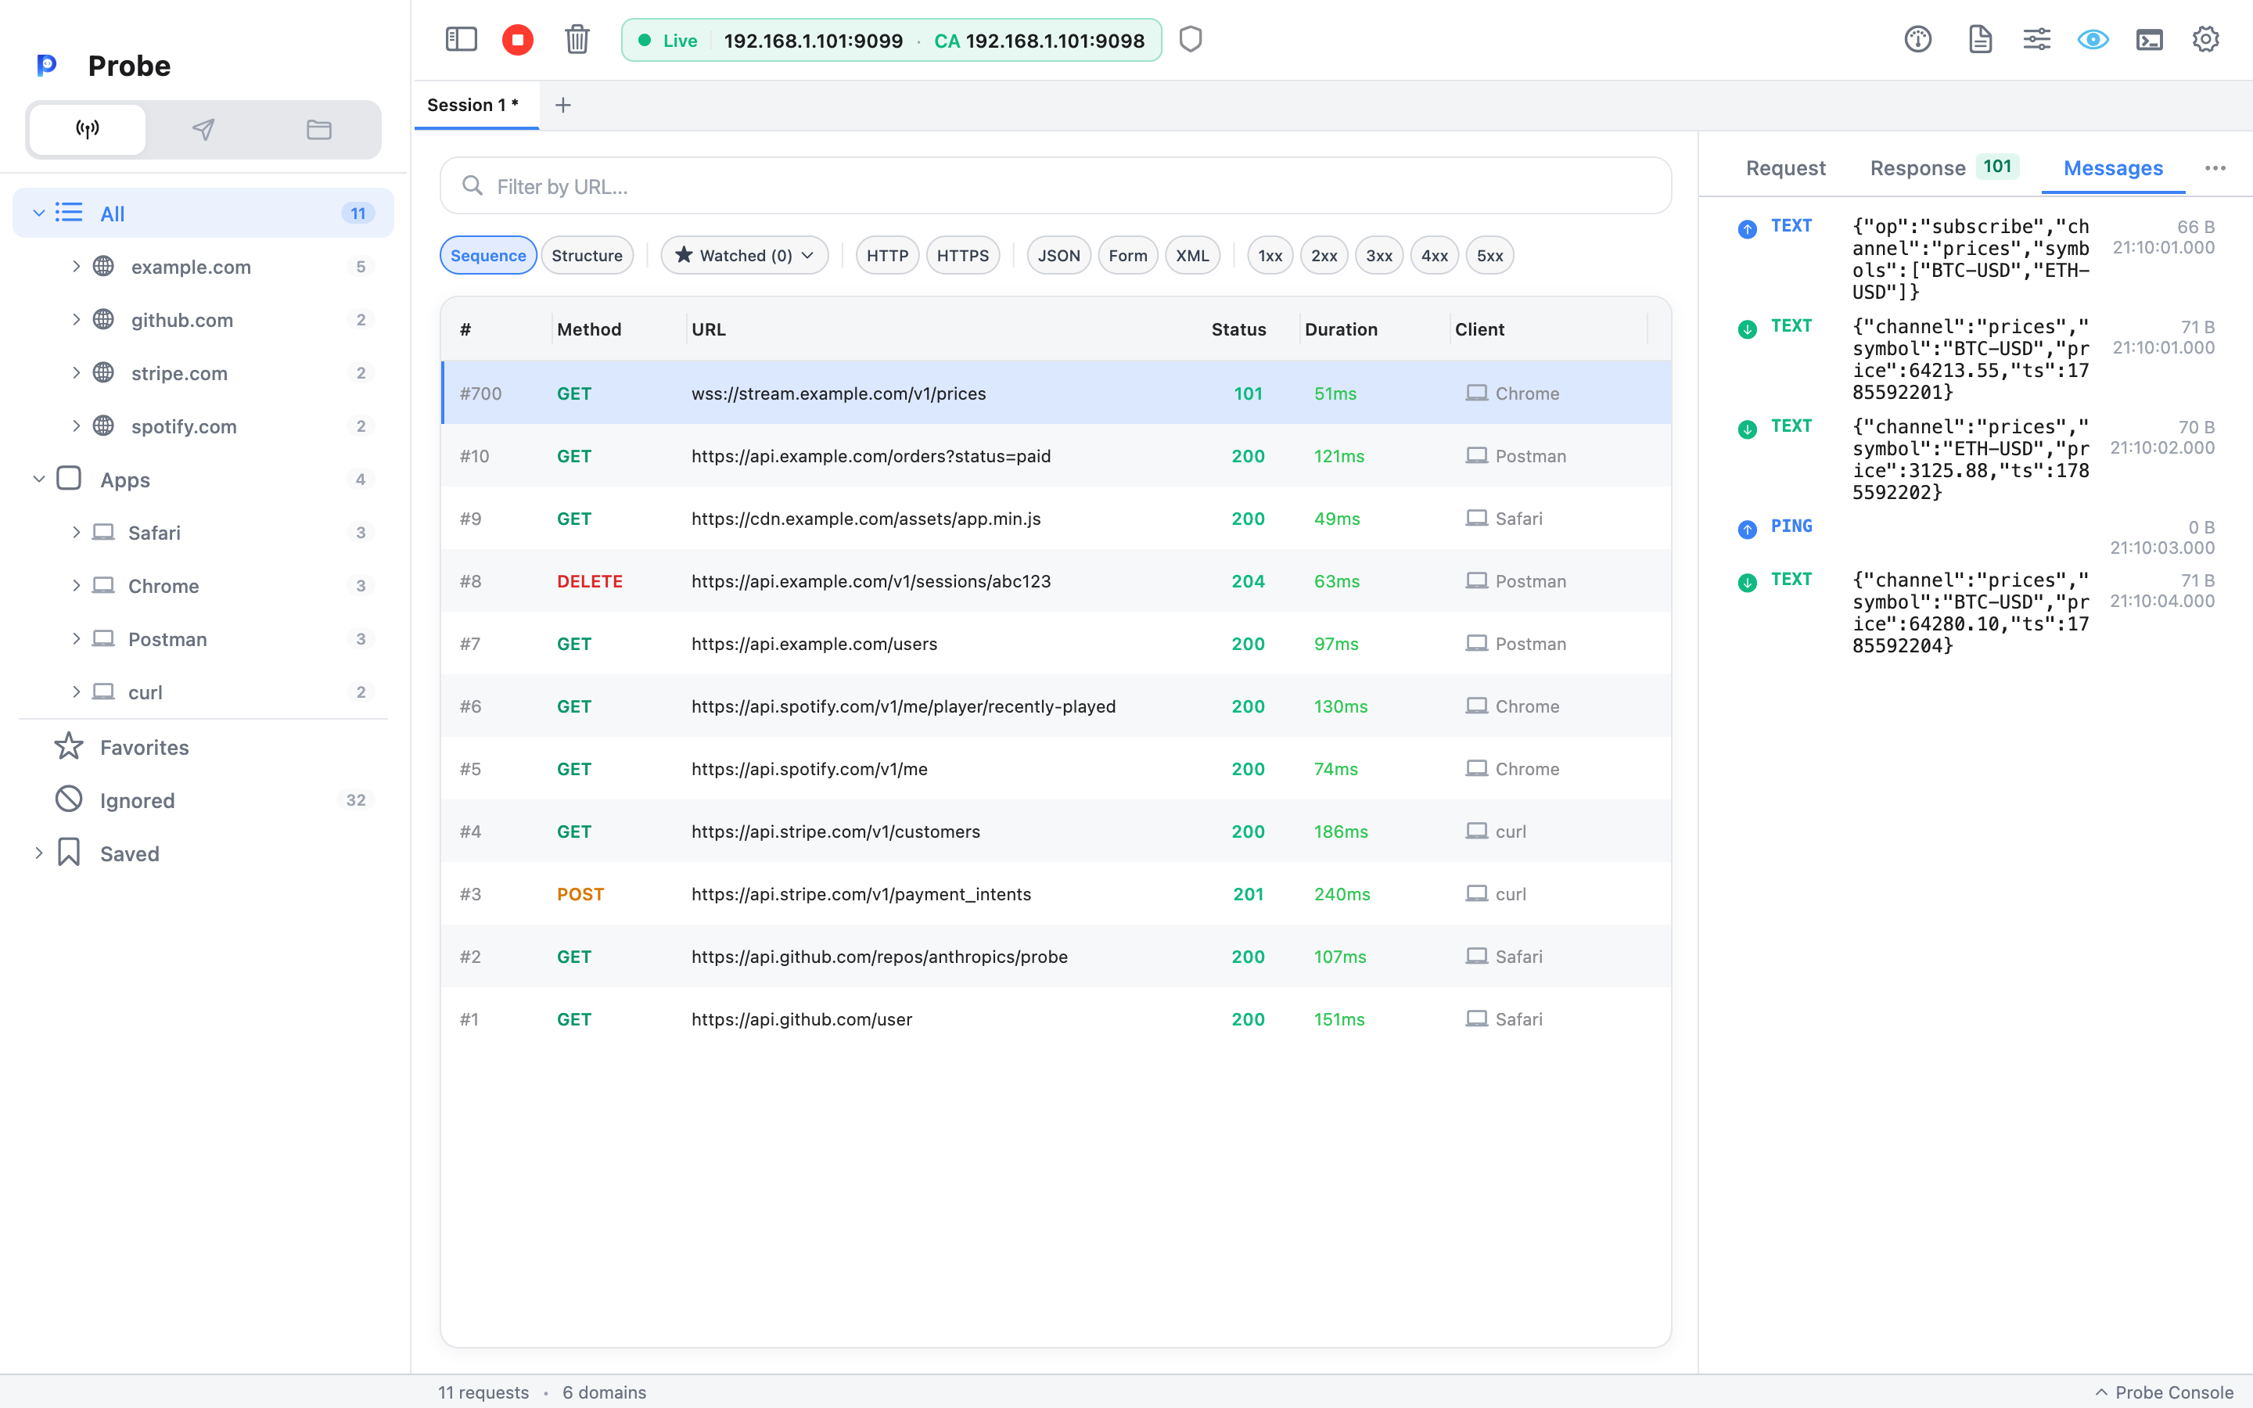This screenshot has width=2253, height=1408.
Task: Toggle the 5xx status filter
Action: (x=1489, y=255)
